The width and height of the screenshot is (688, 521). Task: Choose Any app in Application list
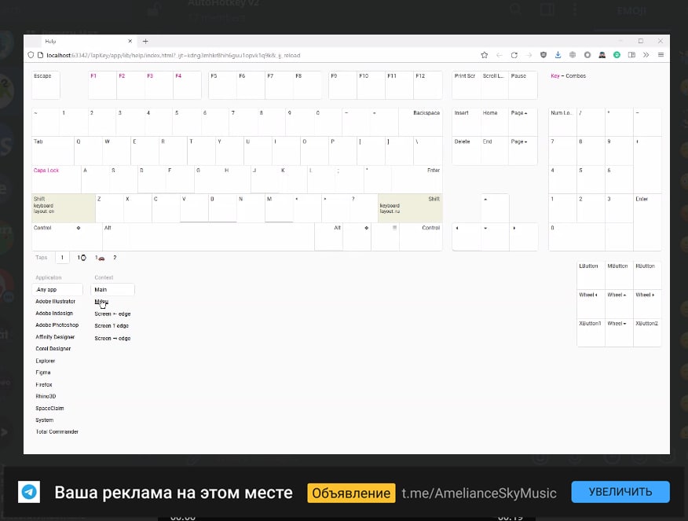coord(57,290)
